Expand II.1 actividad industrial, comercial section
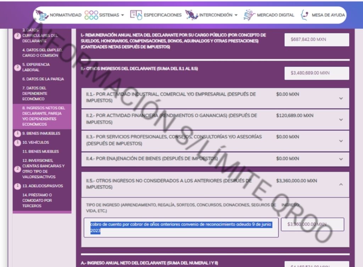The width and height of the screenshot is (363, 267). [x=341, y=98]
